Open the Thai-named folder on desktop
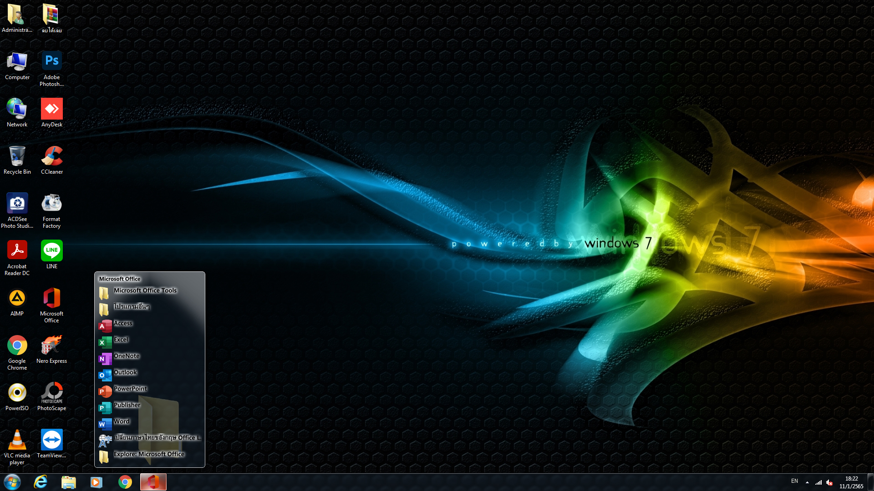This screenshot has height=491, width=874. coord(51,19)
